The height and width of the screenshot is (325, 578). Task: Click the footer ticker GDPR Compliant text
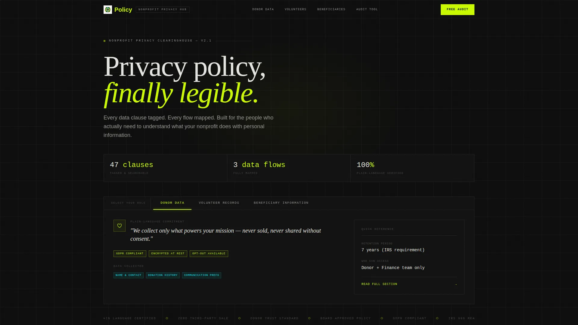point(410,318)
